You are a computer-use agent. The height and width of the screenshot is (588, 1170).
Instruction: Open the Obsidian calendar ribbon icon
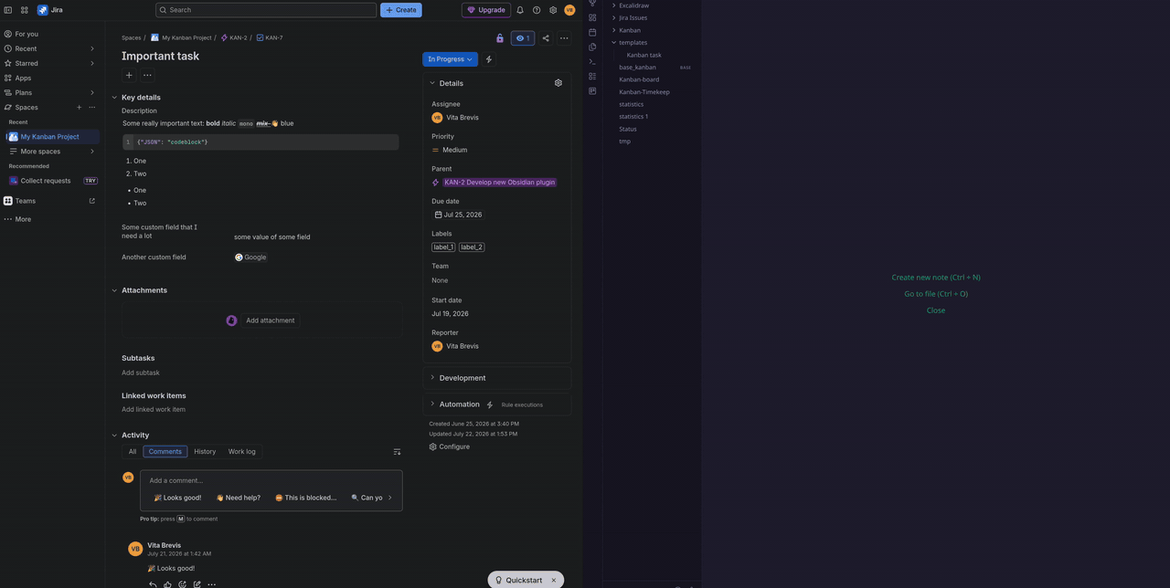coord(592,32)
